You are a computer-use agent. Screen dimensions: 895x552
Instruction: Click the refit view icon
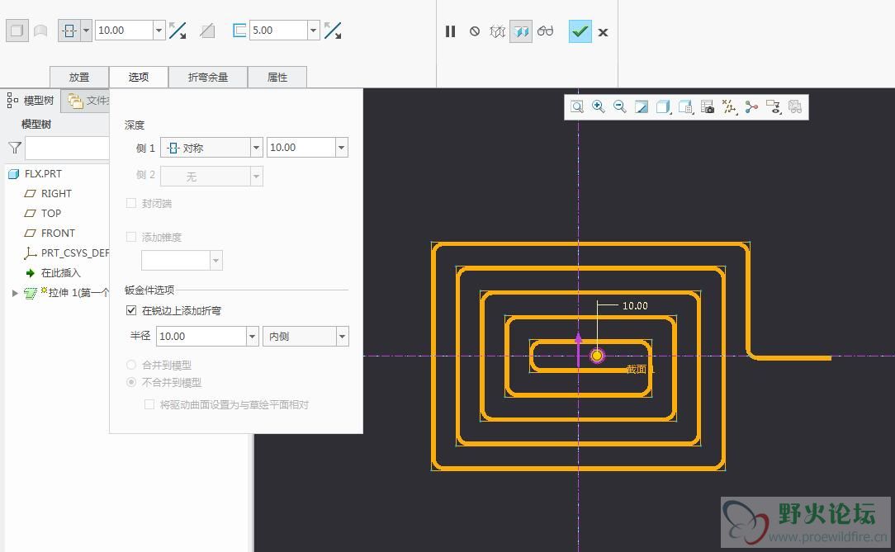click(577, 106)
